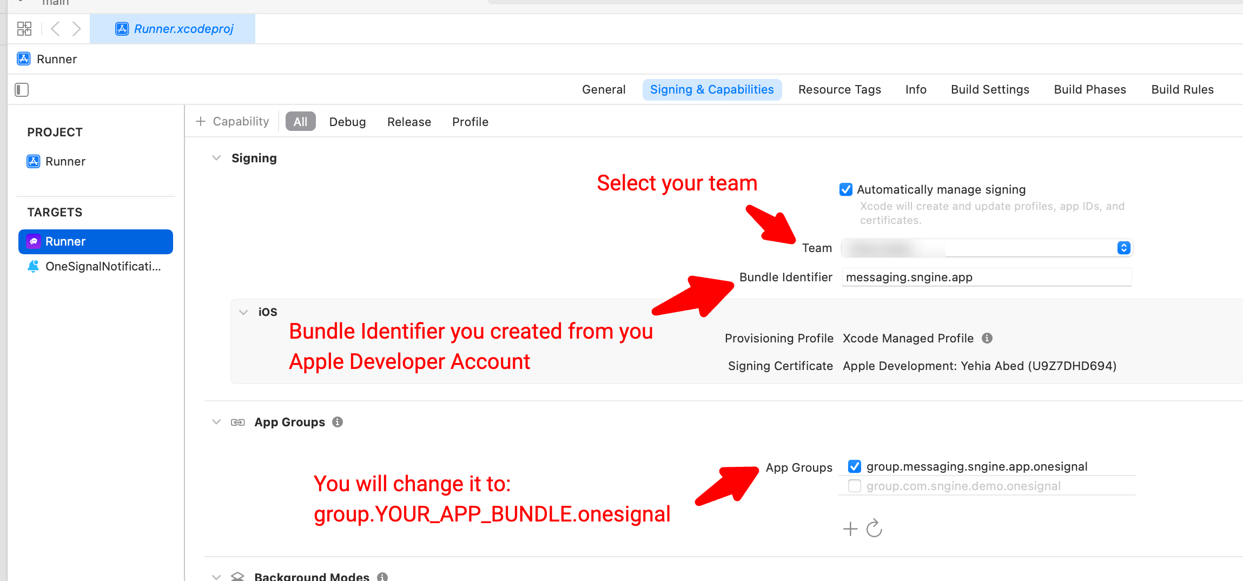This screenshot has height=581, width=1243.
Task: Go forward with the right chevron
Action: [76, 29]
